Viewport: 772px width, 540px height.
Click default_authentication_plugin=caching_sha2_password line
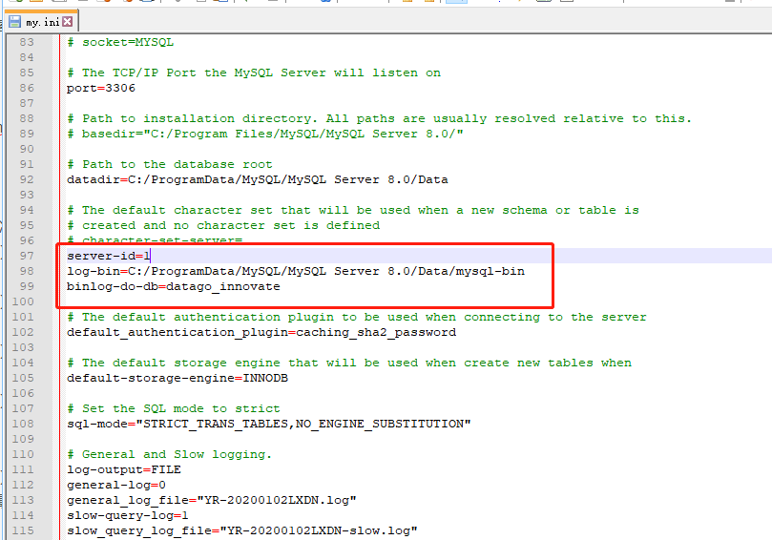tap(261, 332)
